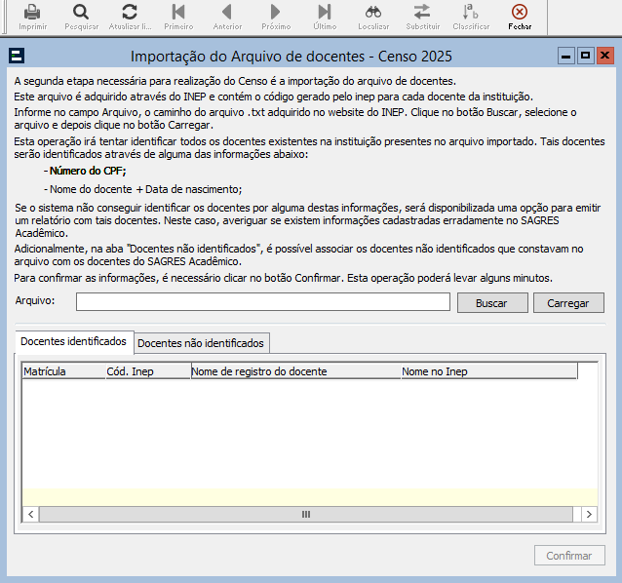The image size is (622, 583).
Task: Go to the Primeiro record icon
Action: point(178,13)
